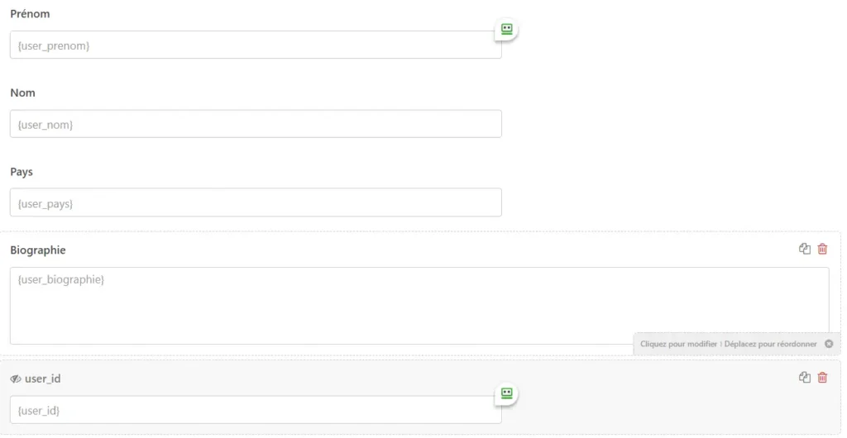This screenshot has width=847, height=438.
Task: Select the Prénom field label
Action: (31, 14)
